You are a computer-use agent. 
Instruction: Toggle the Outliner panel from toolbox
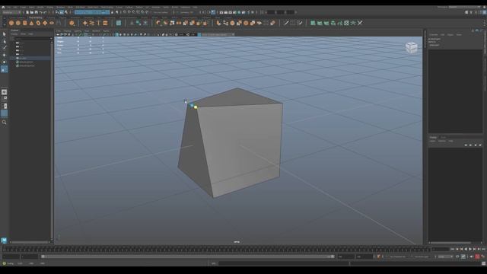pyautogui.click(x=4, y=113)
